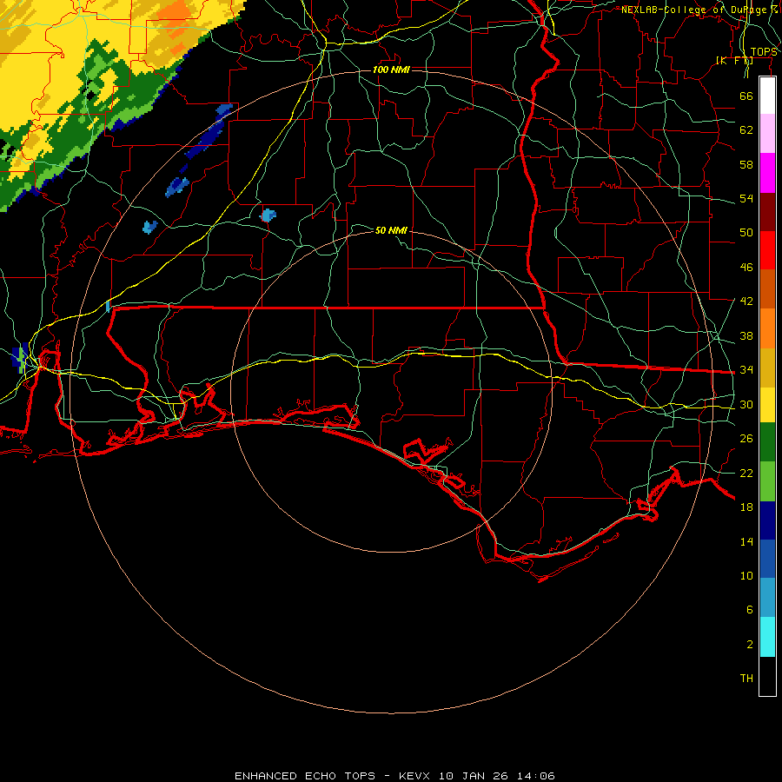
Task: Click the 26 scale label
Action: [746, 439]
